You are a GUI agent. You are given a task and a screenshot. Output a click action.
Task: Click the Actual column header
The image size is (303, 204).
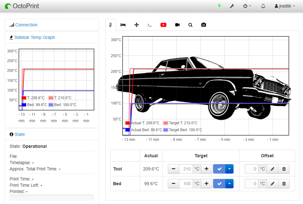click(151, 156)
